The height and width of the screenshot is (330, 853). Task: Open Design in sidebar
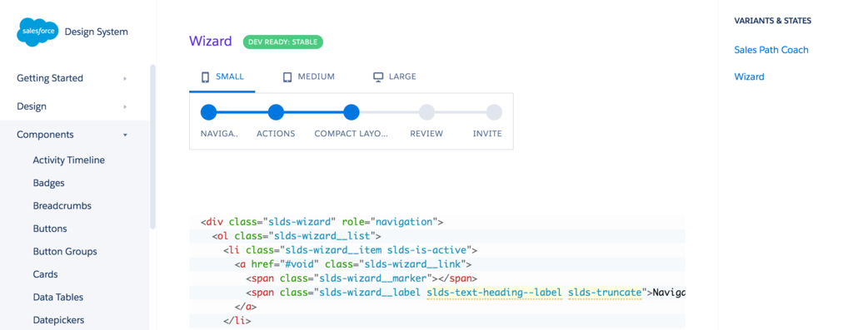tap(32, 106)
